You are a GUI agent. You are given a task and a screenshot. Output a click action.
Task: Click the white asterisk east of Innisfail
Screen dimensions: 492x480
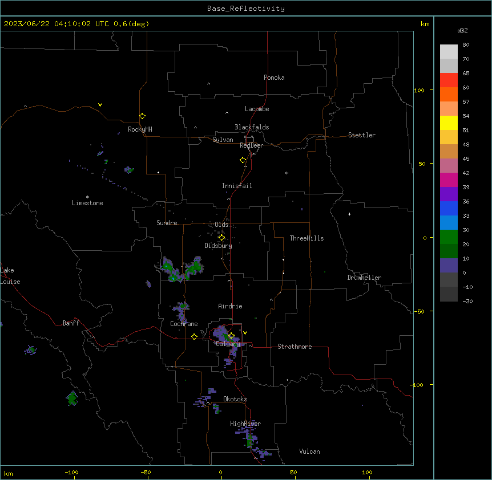click(287, 173)
